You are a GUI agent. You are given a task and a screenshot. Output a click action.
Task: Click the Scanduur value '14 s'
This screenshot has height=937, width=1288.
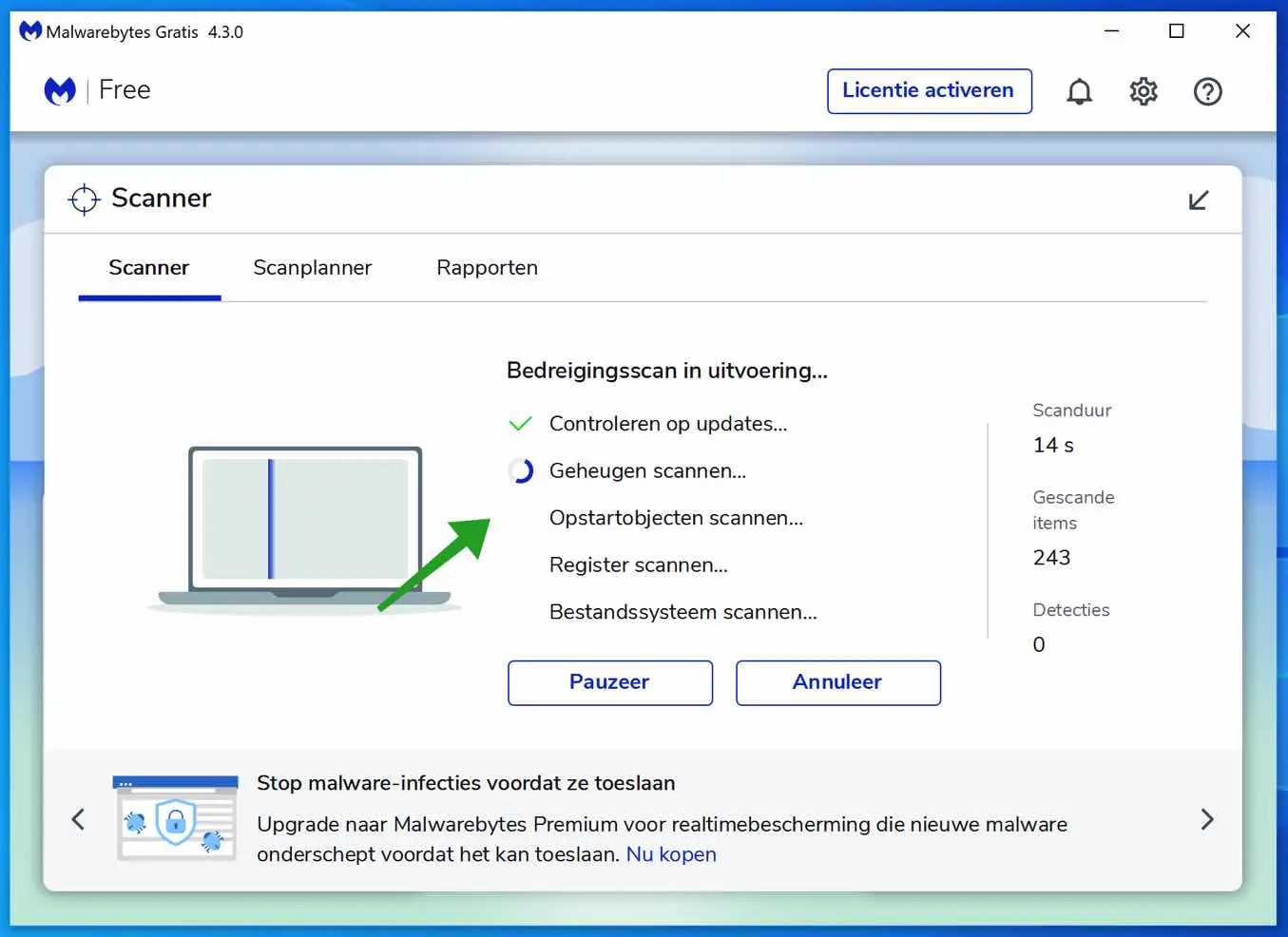[x=1053, y=445]
